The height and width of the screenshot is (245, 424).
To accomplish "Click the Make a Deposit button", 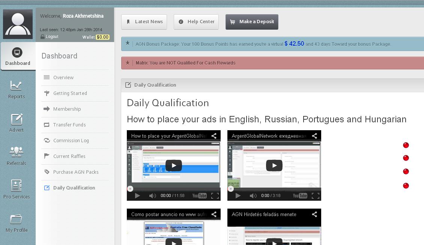I will (x=252, y=22).
